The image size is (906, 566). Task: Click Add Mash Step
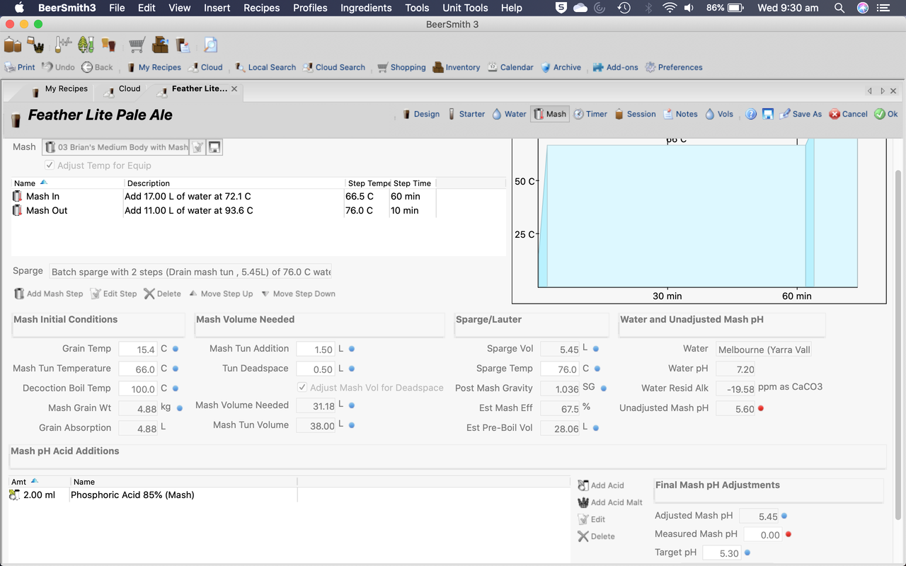pos(48,294)
